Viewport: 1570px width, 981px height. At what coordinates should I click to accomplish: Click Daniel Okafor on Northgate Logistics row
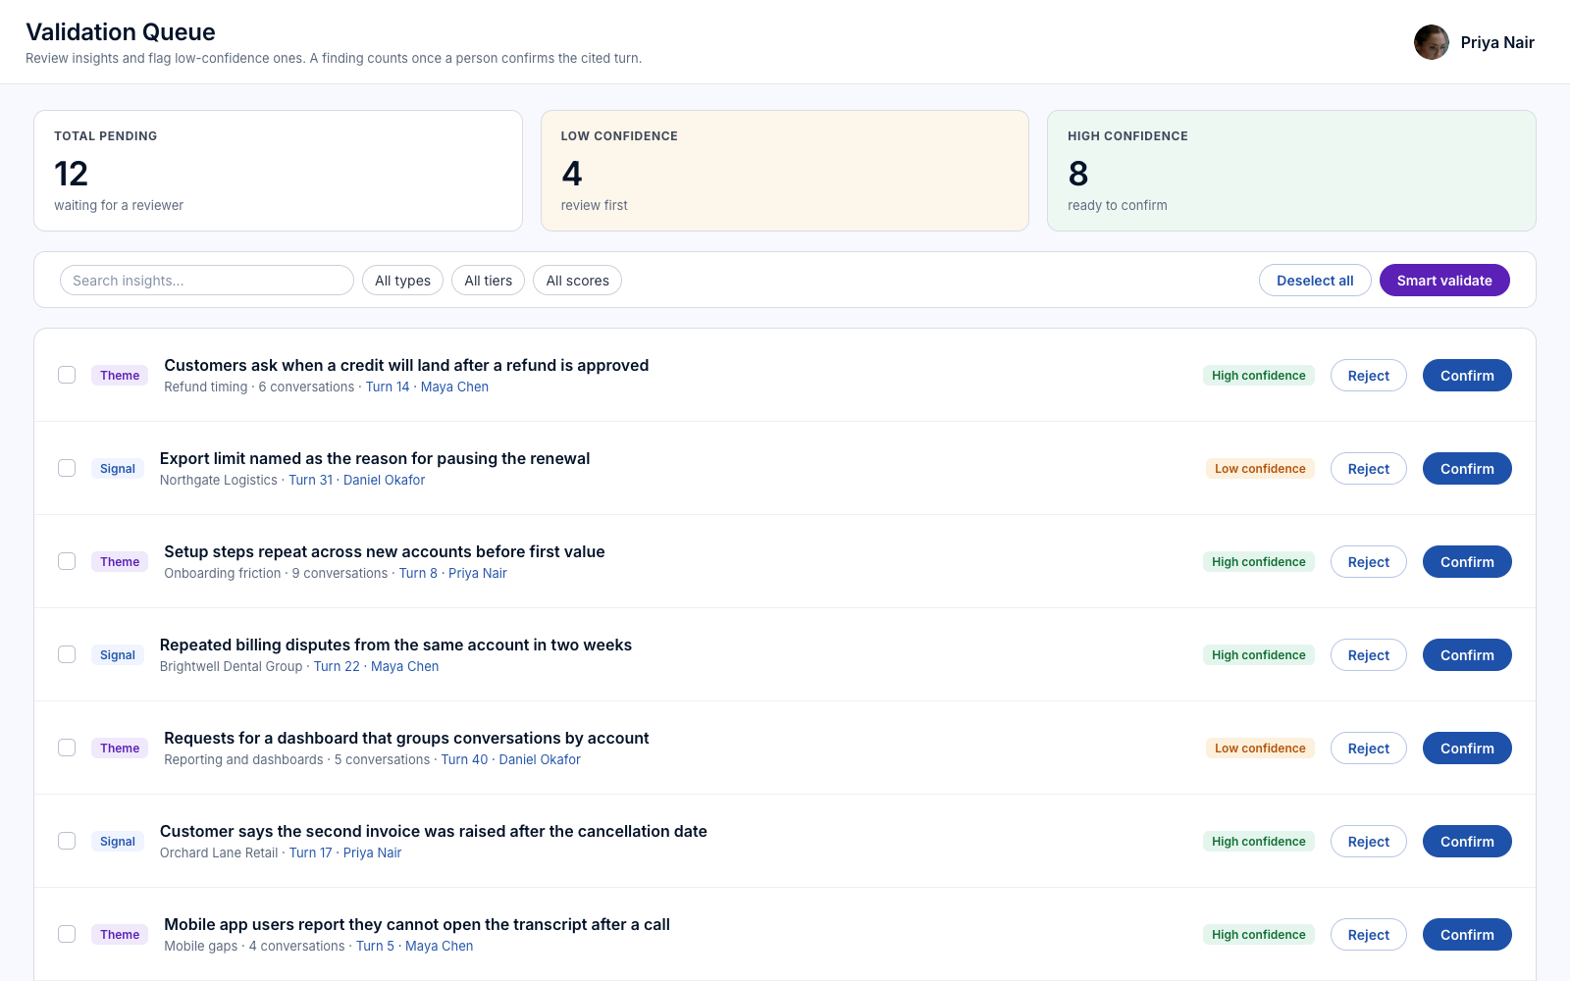(x=384, y=480)
